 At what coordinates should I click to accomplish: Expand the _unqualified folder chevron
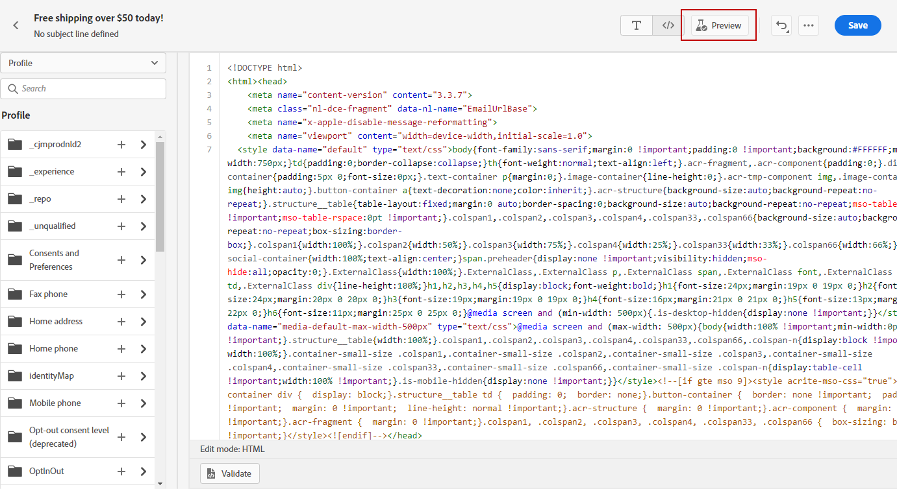(144, 226)
